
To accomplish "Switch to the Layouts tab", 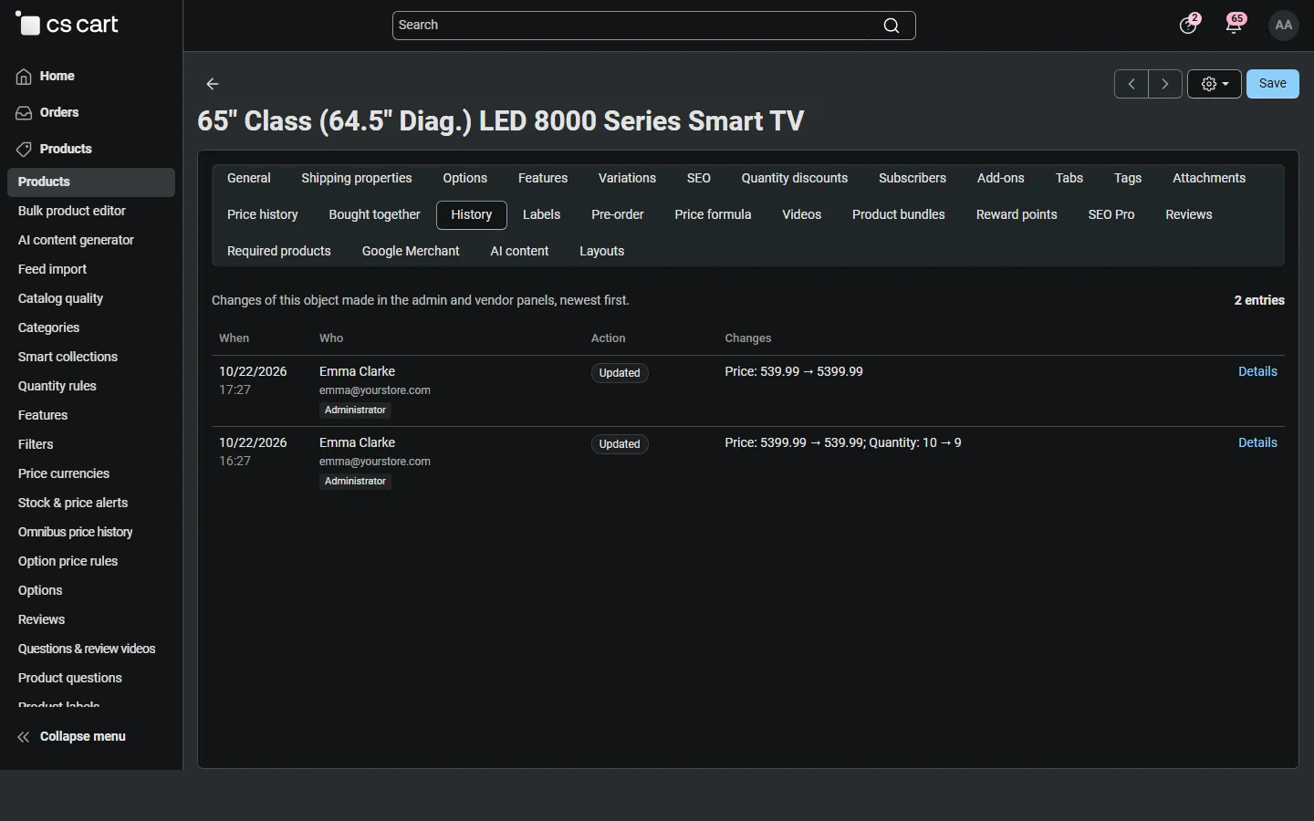I will point(602,252).
